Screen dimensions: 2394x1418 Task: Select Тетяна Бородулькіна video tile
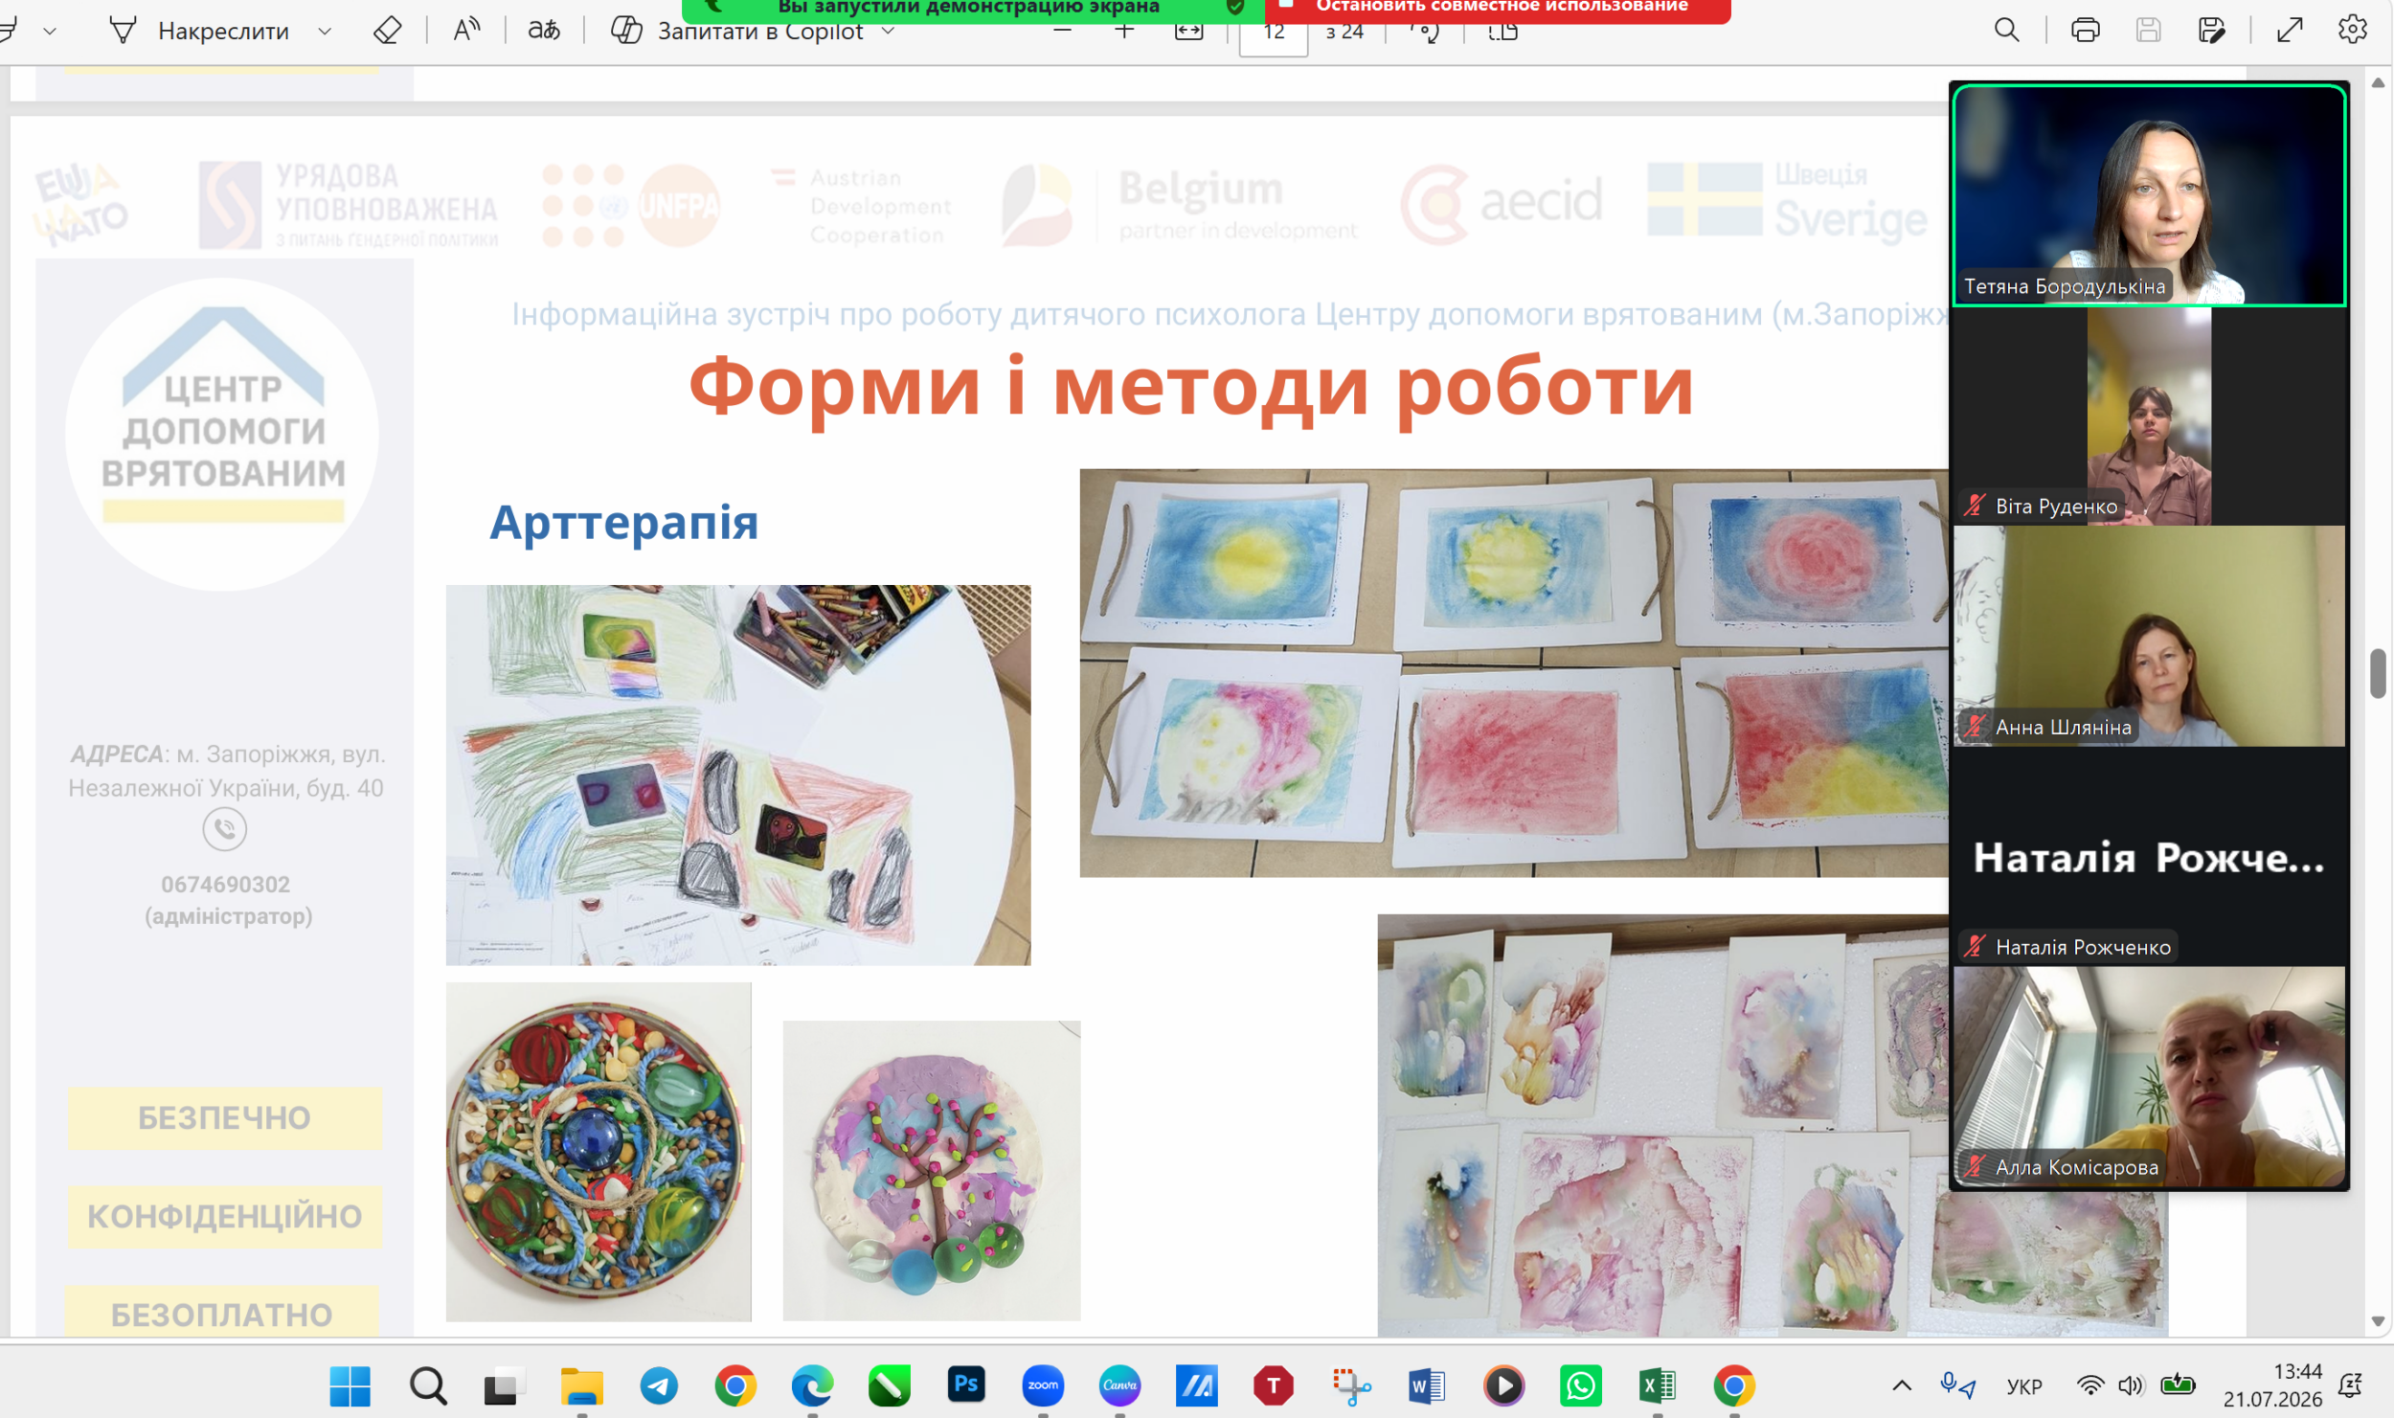pos(2149,195)
